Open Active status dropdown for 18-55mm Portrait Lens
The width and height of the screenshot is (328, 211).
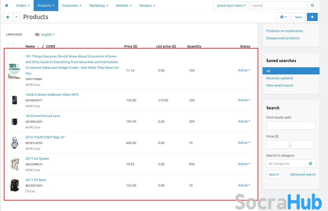click(x=244, y=121)
